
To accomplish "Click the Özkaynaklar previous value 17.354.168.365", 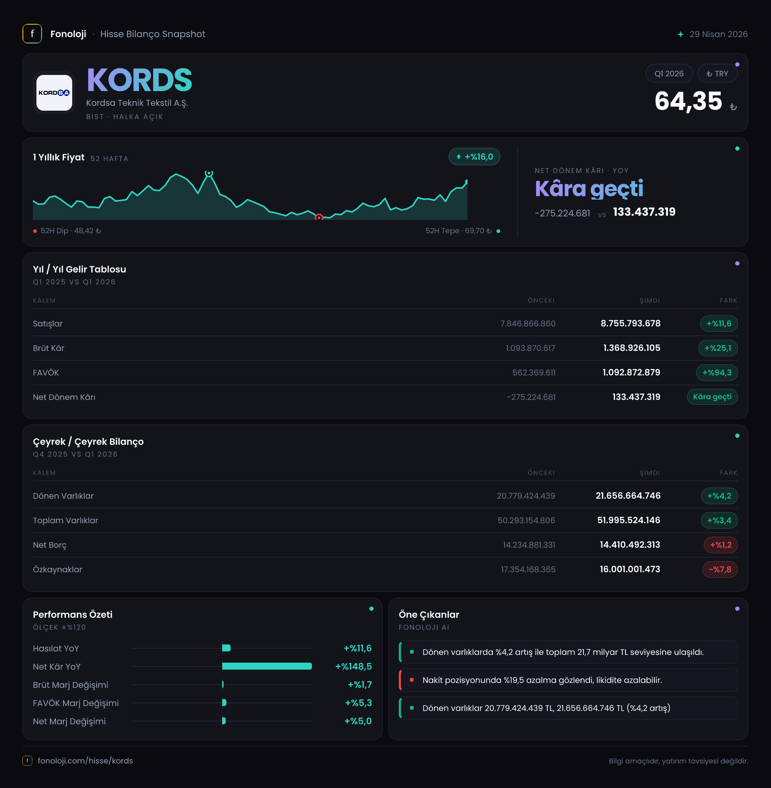I will (x=528, y=569).
